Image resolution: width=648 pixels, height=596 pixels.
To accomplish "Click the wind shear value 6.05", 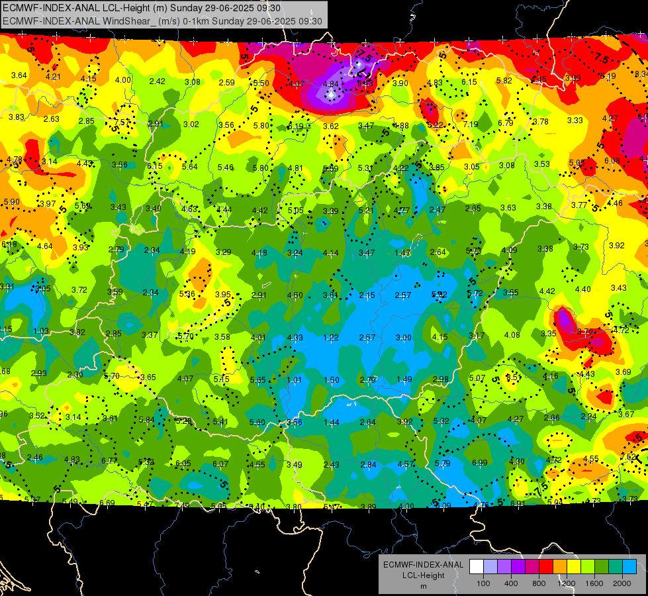I will (183, 464).
